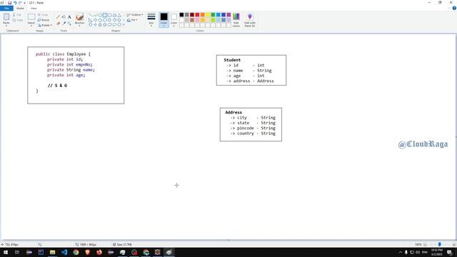Select the Text tool

pos(69,17)
